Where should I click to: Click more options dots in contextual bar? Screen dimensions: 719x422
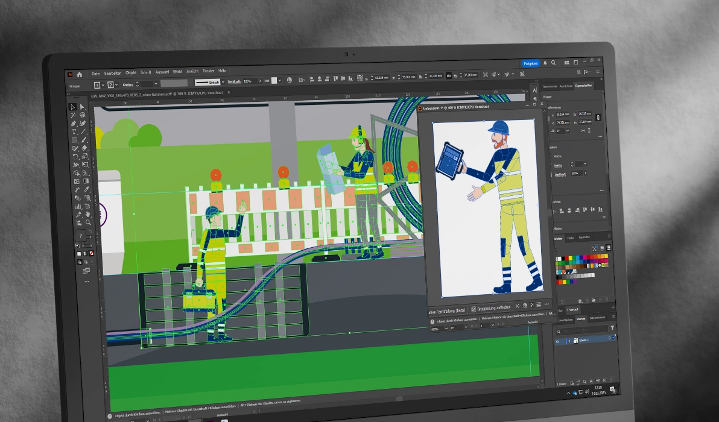tap(546, 304)
